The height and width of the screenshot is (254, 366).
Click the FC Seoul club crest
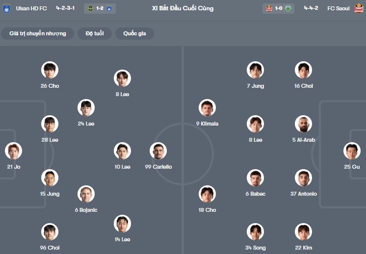point(359,8)
